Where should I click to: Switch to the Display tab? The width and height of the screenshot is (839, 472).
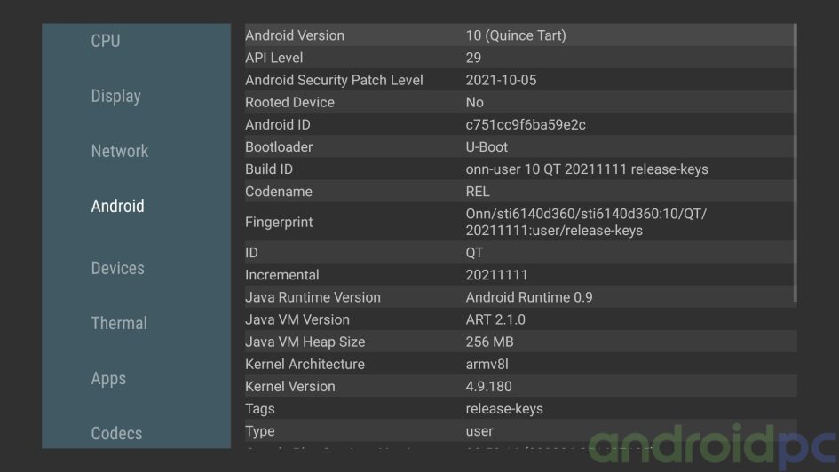point(115,96)
